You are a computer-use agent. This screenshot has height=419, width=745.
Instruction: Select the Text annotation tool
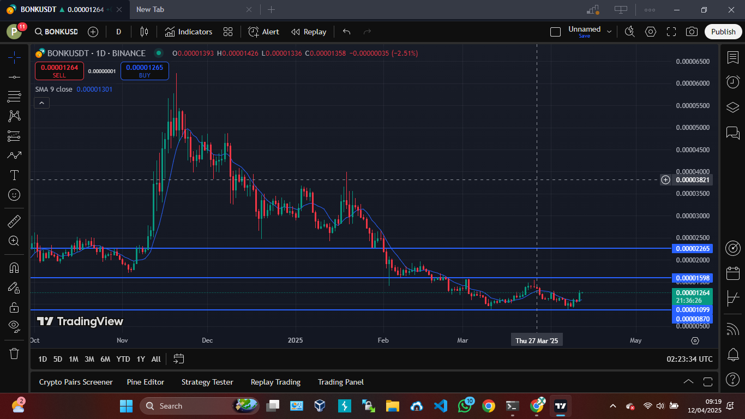pyautogui.click(x=14, y=175)
